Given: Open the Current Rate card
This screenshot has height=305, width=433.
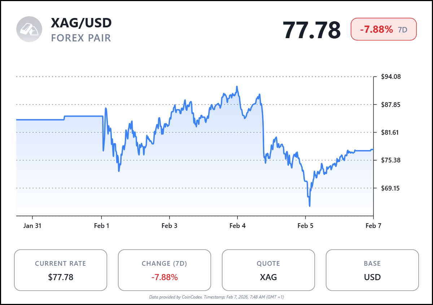Looking at the screenshot, I should click(x=61, y=270).
